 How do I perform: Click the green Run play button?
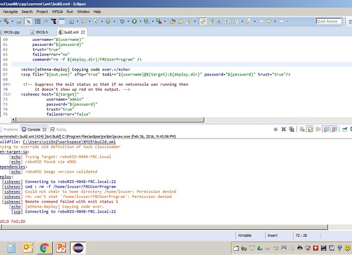point(135,21)
